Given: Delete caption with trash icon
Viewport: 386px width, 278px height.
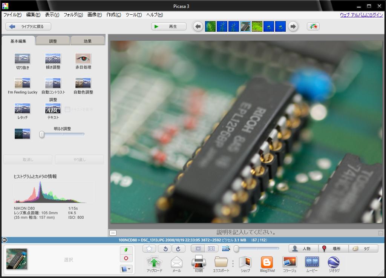Looking at the screenshot, I should (380, 233).
